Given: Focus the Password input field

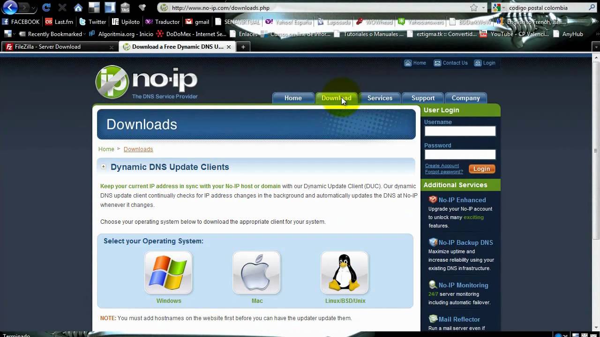Looking at the screenshot, I should (x=460, y=154).
